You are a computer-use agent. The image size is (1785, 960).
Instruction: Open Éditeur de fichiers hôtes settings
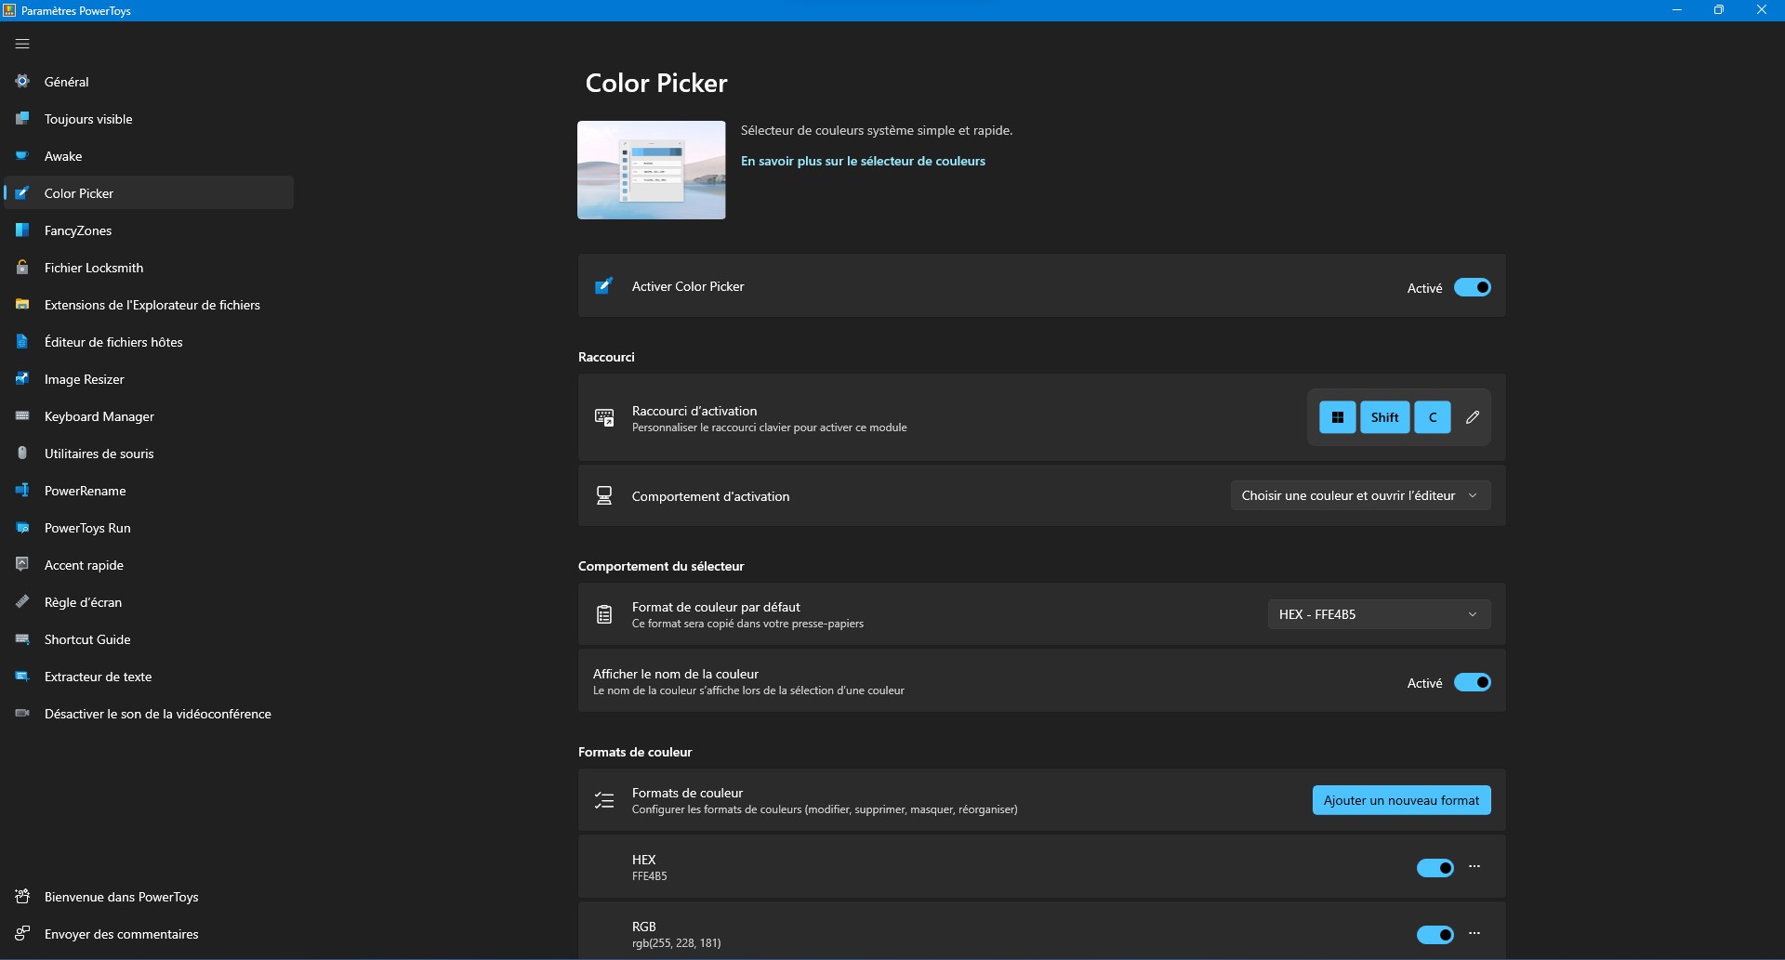(149, 342)
